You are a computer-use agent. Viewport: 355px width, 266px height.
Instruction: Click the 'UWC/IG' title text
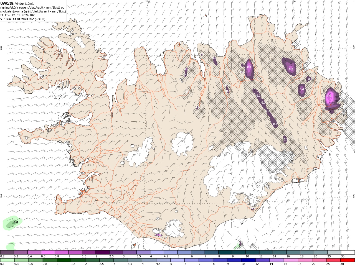click(7, 3)
